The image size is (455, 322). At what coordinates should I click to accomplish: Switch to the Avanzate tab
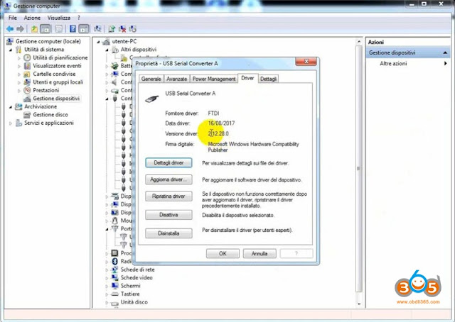pos(177,79)
